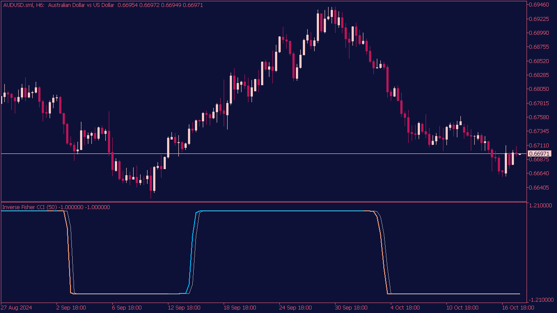
Task: Click date label 27 Aug 2024
Action: click(x=16, y=307)
